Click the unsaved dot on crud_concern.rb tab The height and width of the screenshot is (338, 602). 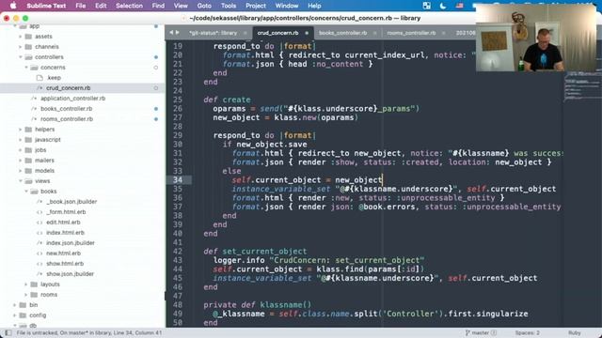pyautogui.click(x=307, y=33)
